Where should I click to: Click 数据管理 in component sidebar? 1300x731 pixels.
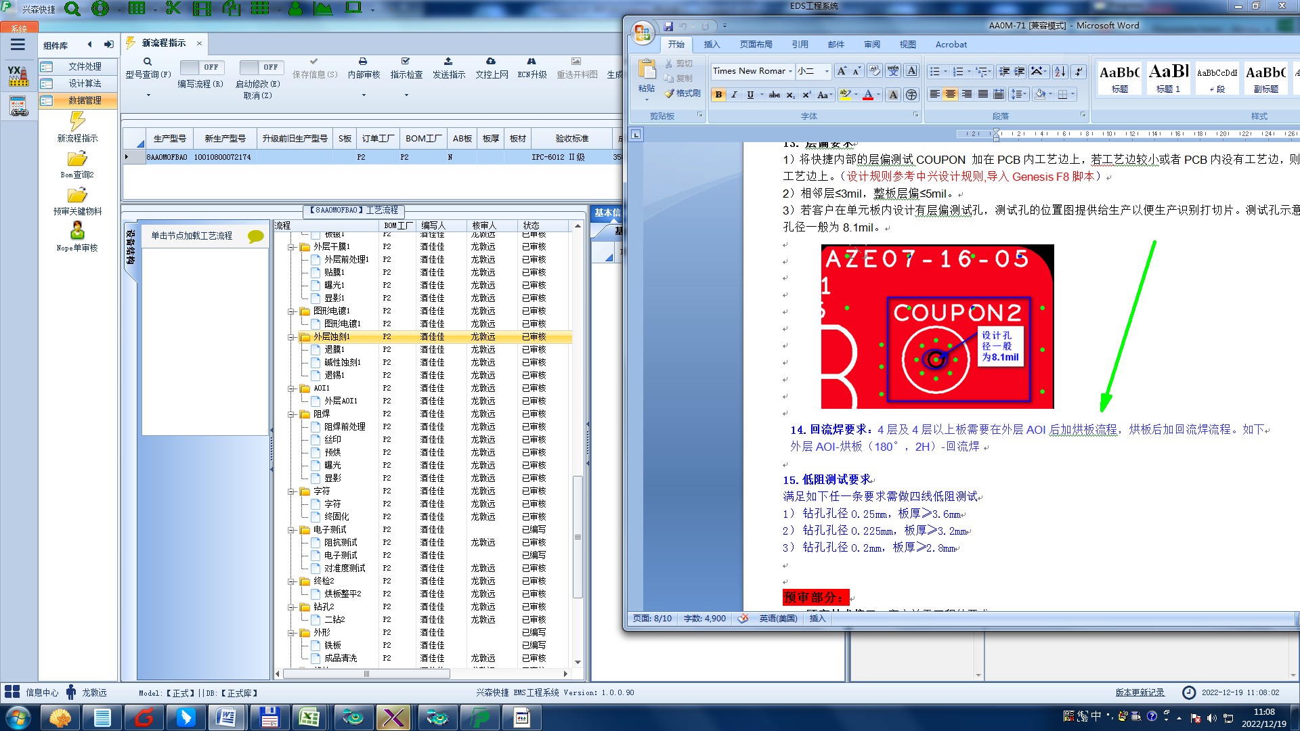point(85,100)
